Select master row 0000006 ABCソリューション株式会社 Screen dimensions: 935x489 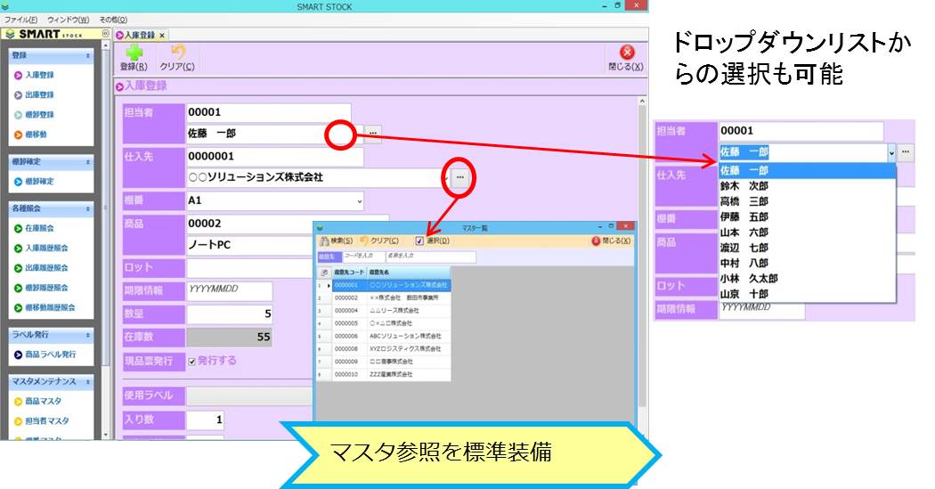point(384,337)
